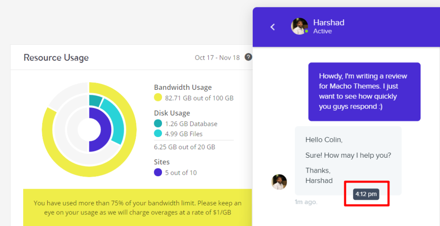Click the Hello Colin reply message
This screenshot has width=440, height=226.
click(348, 161)
